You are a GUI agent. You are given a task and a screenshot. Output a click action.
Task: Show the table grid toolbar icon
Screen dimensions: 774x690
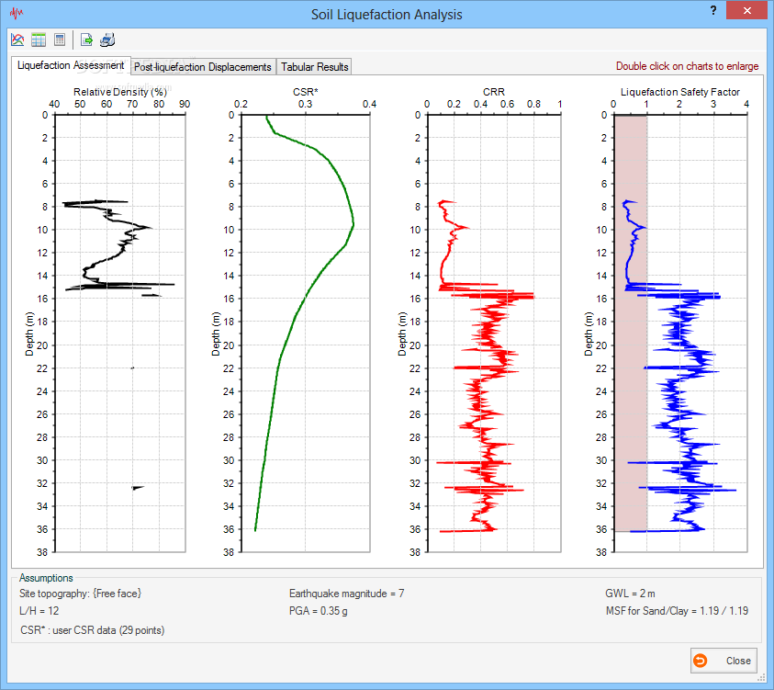pyautogui.click(x=39, y=40)
